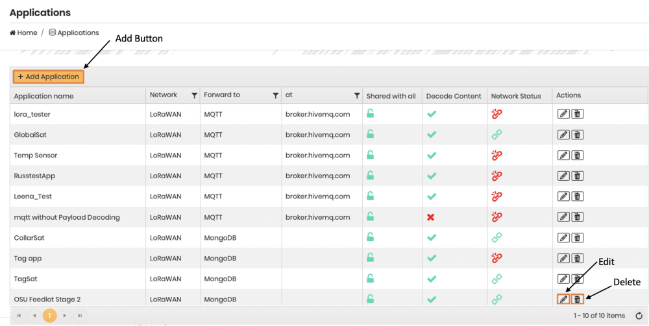Open the Network column filter

point(194,95)
